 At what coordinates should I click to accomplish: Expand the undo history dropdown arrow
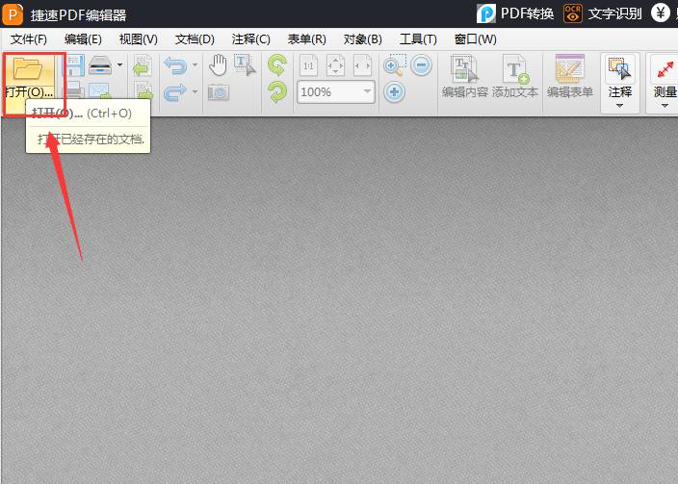click(x=195, y=65)
